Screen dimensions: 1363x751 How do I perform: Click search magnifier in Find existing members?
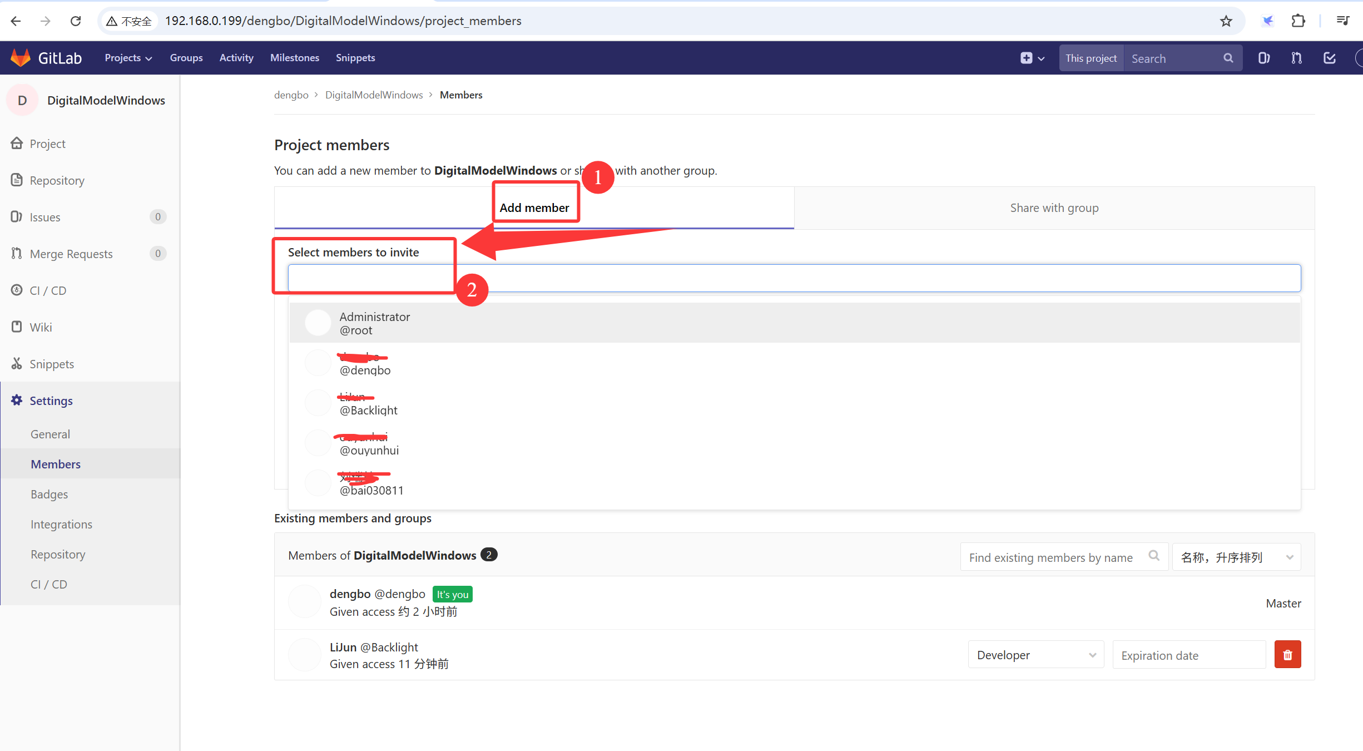pyautogui.click(x=1154, y=556)
